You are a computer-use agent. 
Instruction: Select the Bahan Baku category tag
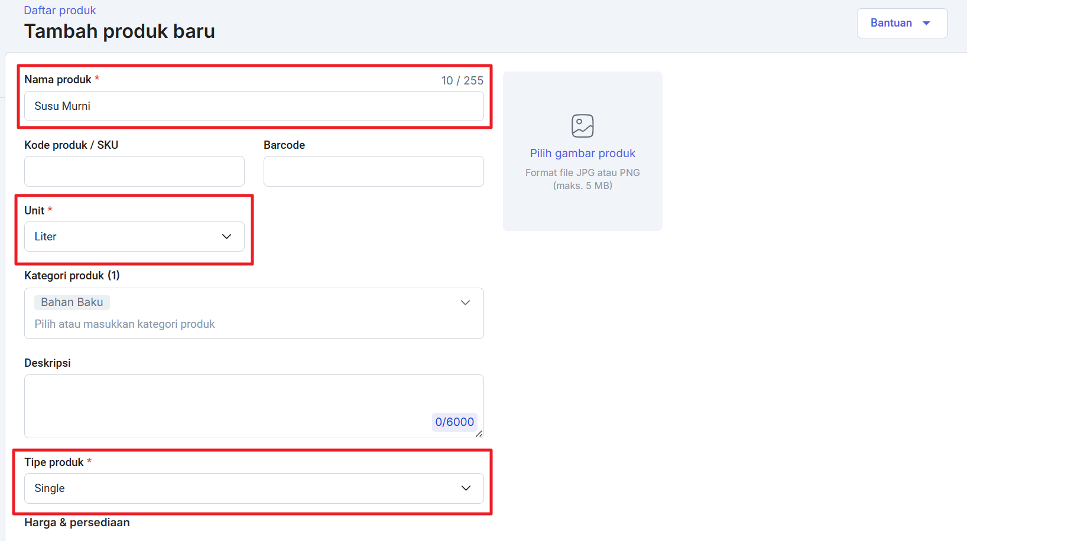(x=72, y=302)
